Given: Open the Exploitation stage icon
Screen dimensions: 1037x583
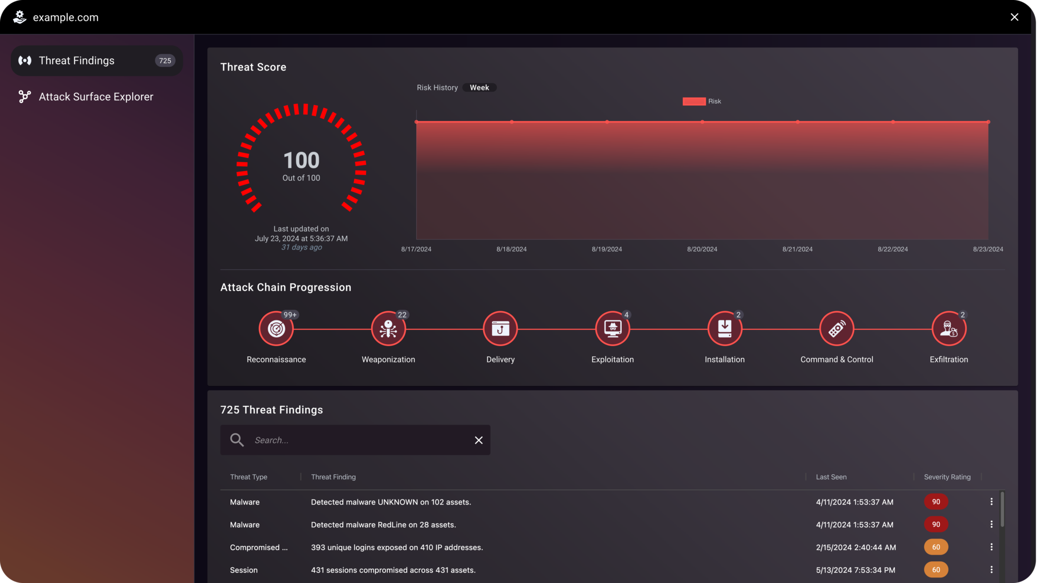Looking at the screenshot, I should pos(613,329).
